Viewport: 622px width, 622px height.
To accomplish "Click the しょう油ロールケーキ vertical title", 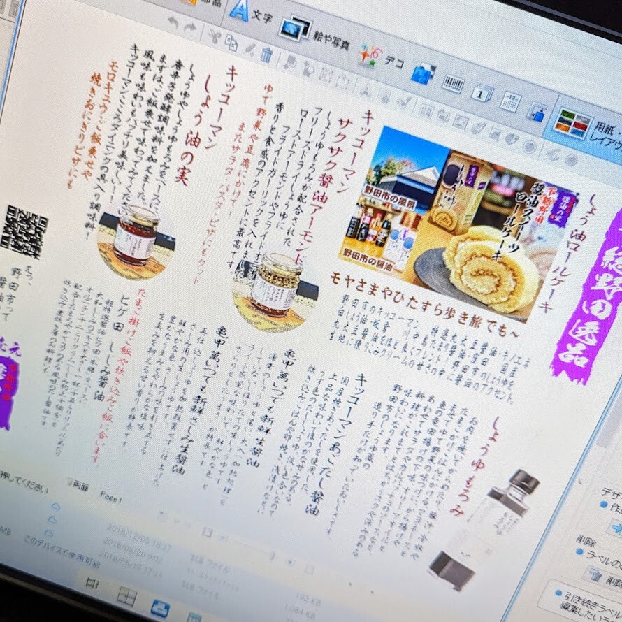I will (x=567, y=253).
